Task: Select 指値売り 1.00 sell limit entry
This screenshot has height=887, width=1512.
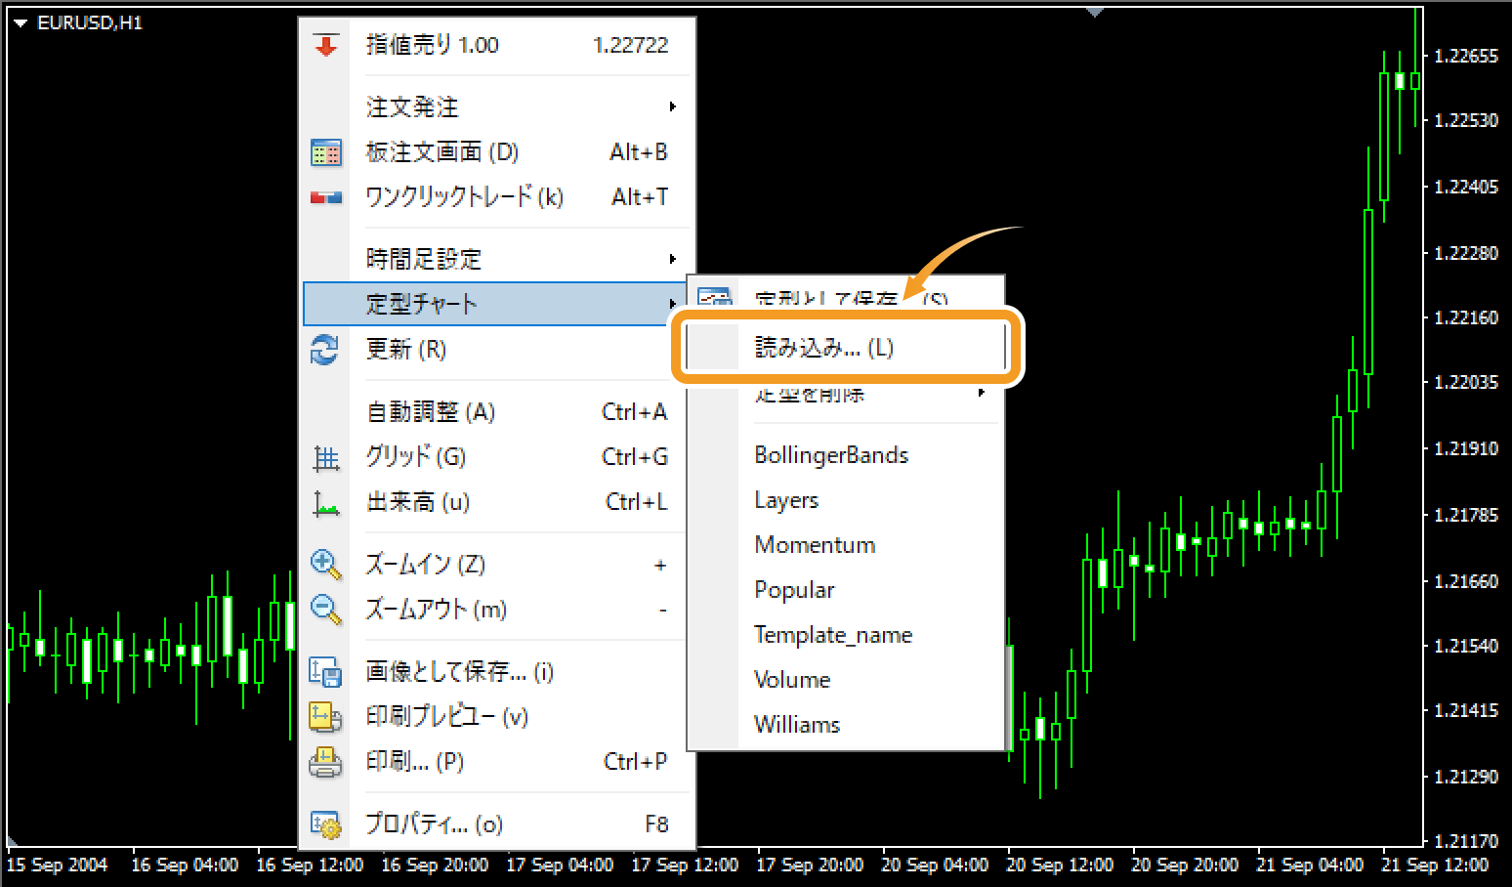Action: 498,45
